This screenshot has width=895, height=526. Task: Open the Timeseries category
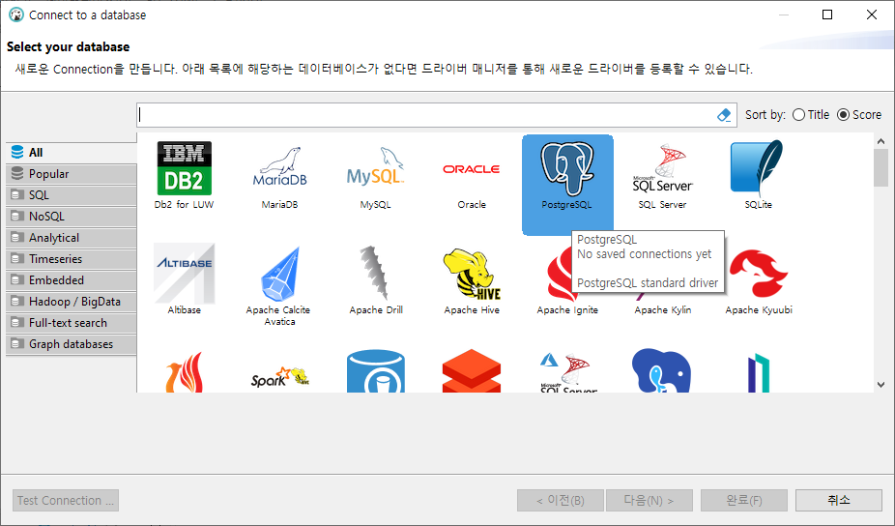(72, 259)
